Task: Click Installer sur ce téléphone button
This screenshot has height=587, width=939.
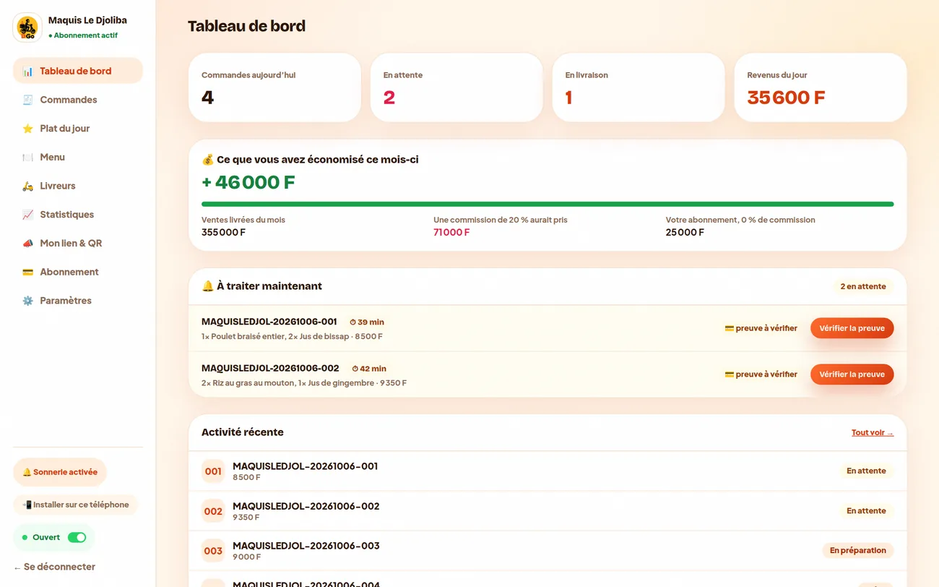Action: point(75,505)
